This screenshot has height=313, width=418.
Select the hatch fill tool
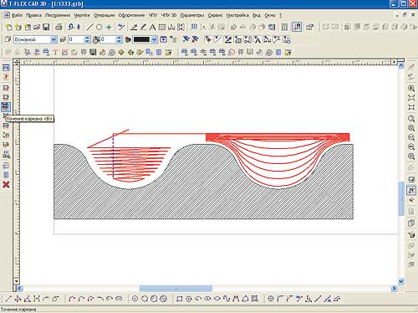[161, 27]
